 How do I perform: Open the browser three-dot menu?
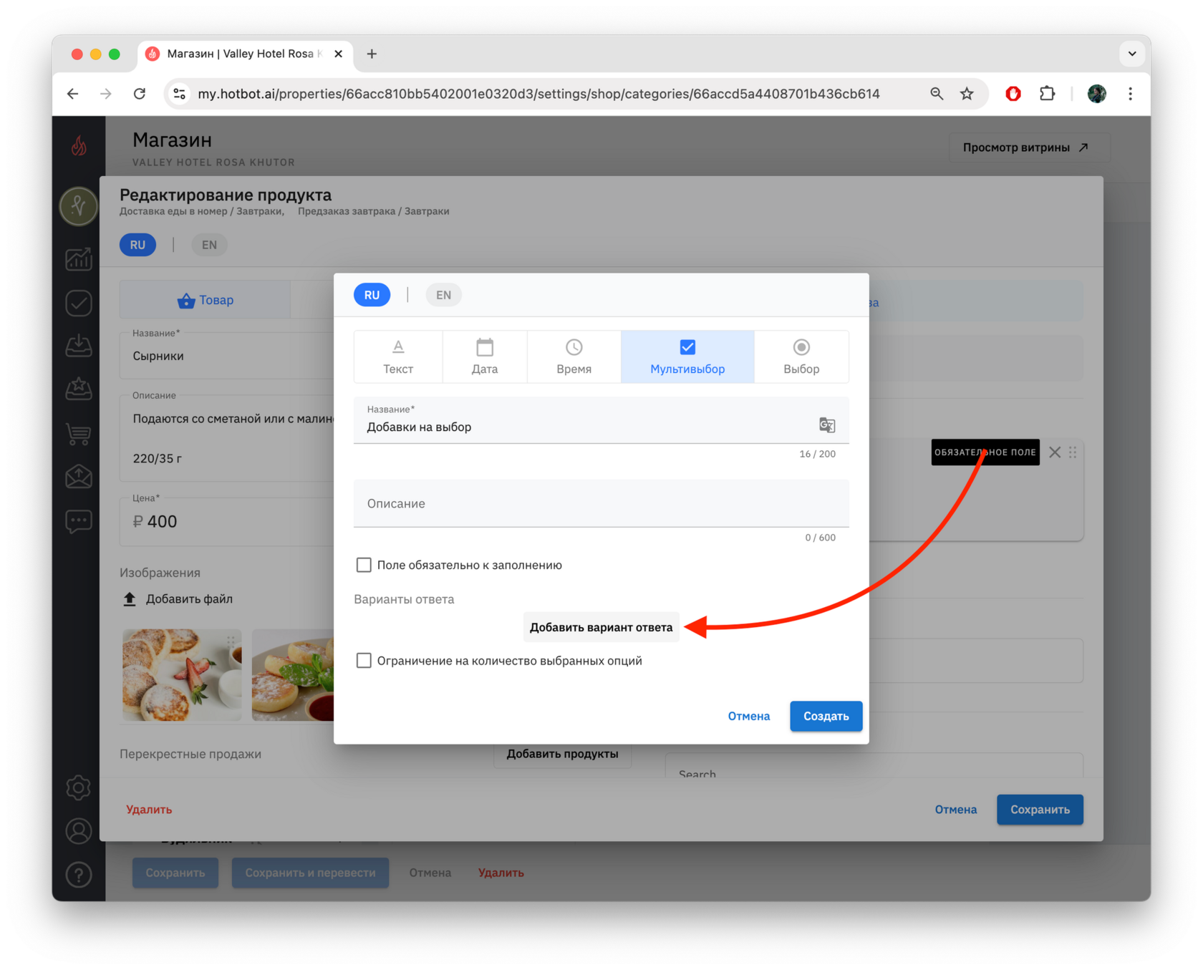(x=1131, y=94)
